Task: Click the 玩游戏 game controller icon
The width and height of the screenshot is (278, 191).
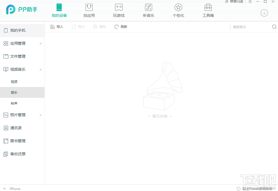Action: point(119,10)
